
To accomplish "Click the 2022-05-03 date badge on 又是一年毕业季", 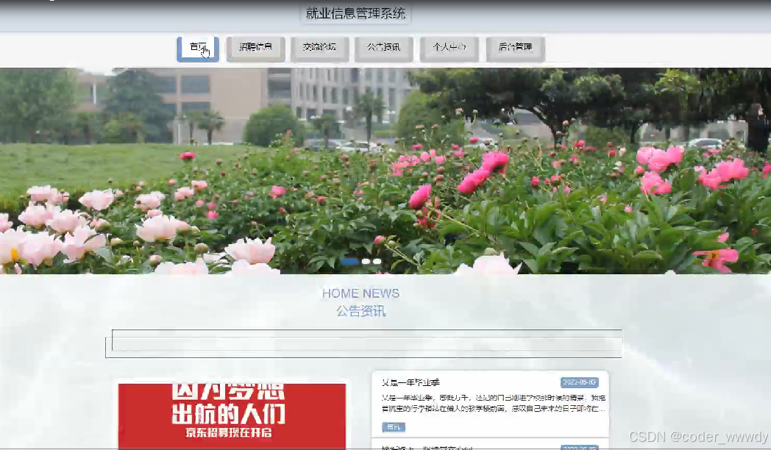I will (x=579, y=382).
